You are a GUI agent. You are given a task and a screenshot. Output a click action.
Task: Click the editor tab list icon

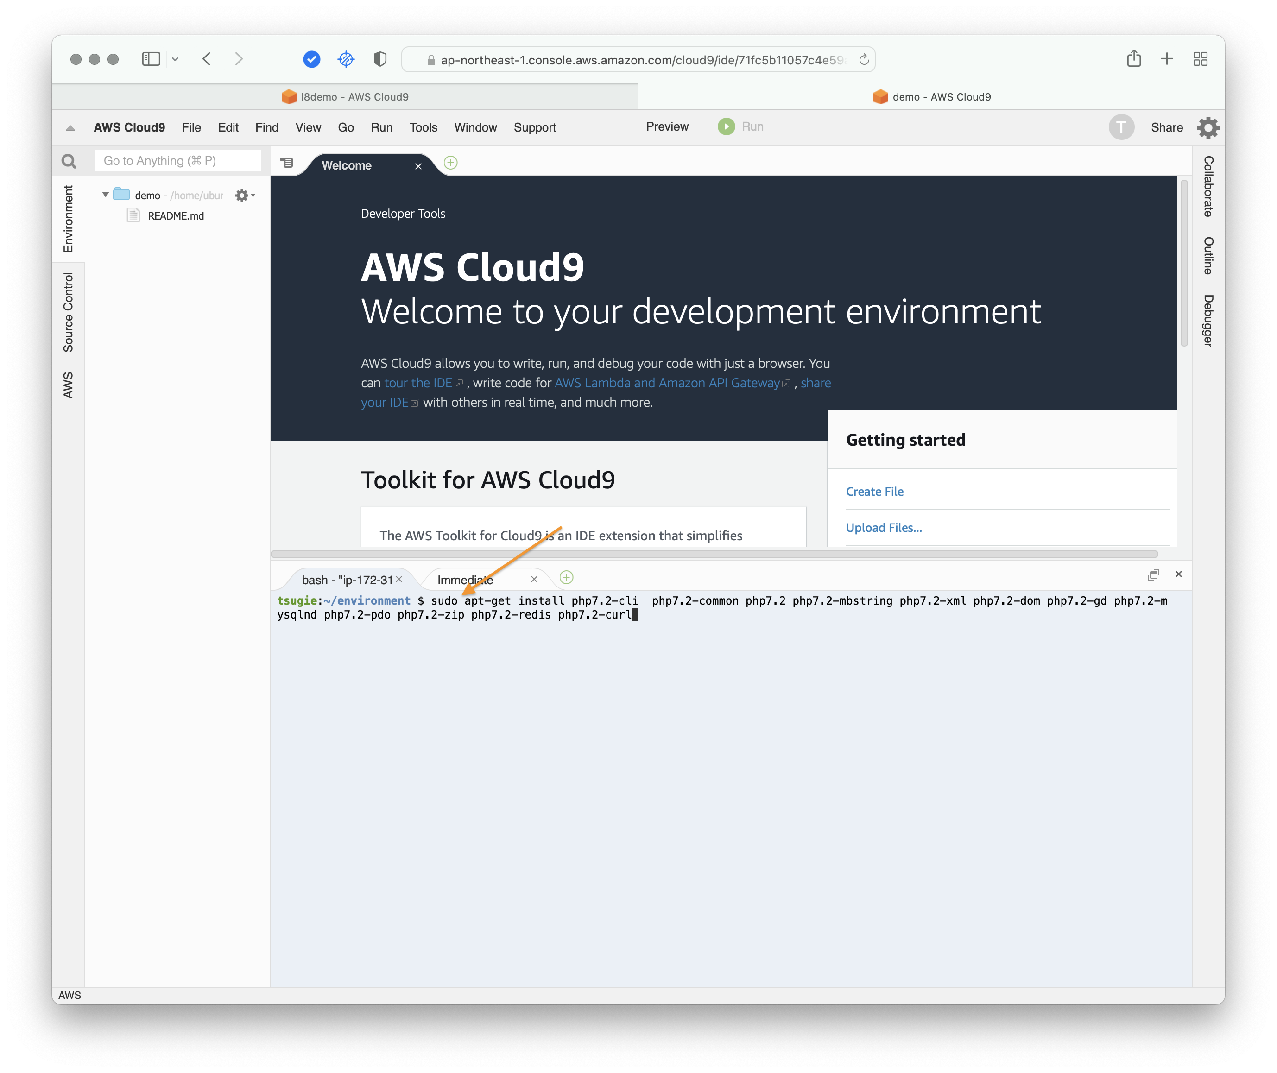(286, 163)
